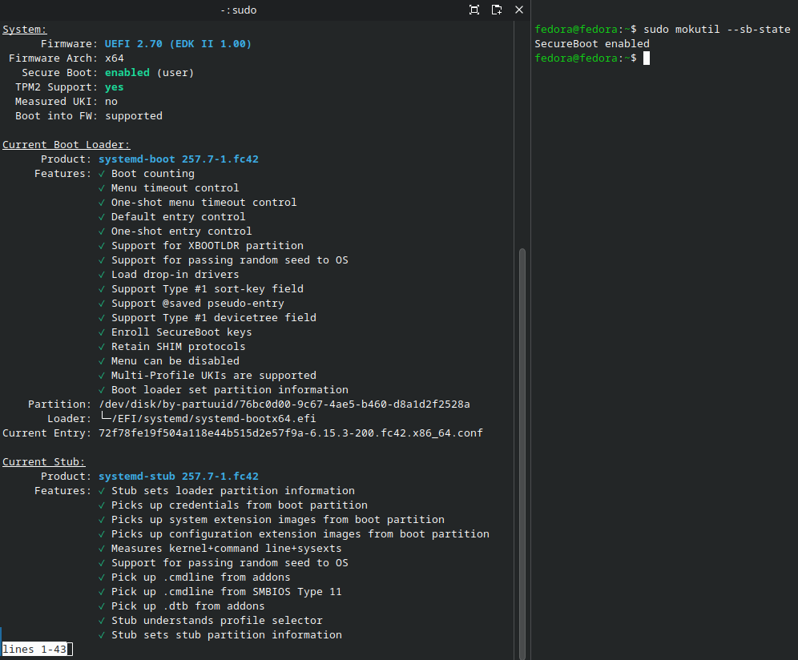
Task: Click the "Secure Boot:" label in System section
Action: point(60,73)
